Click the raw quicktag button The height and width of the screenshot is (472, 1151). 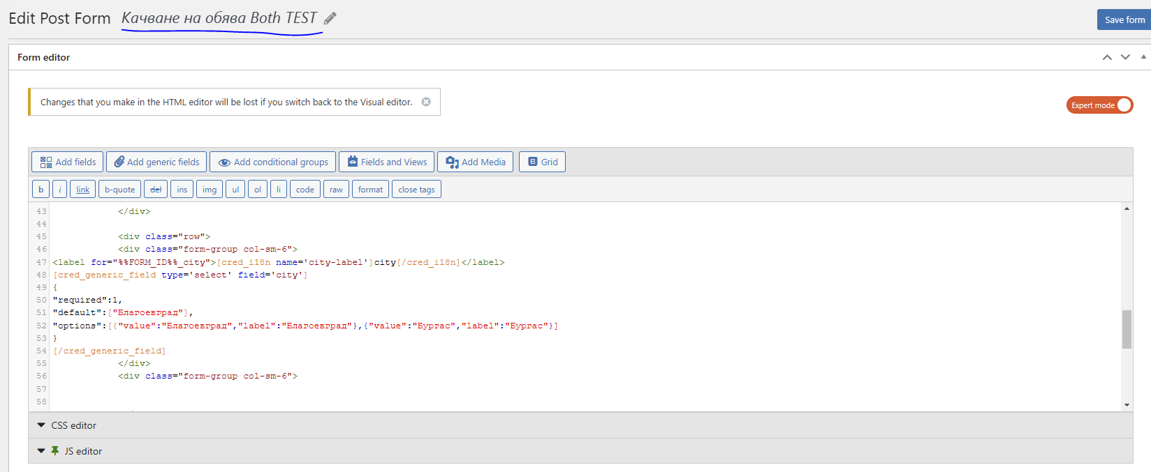[x=336, y=189]
